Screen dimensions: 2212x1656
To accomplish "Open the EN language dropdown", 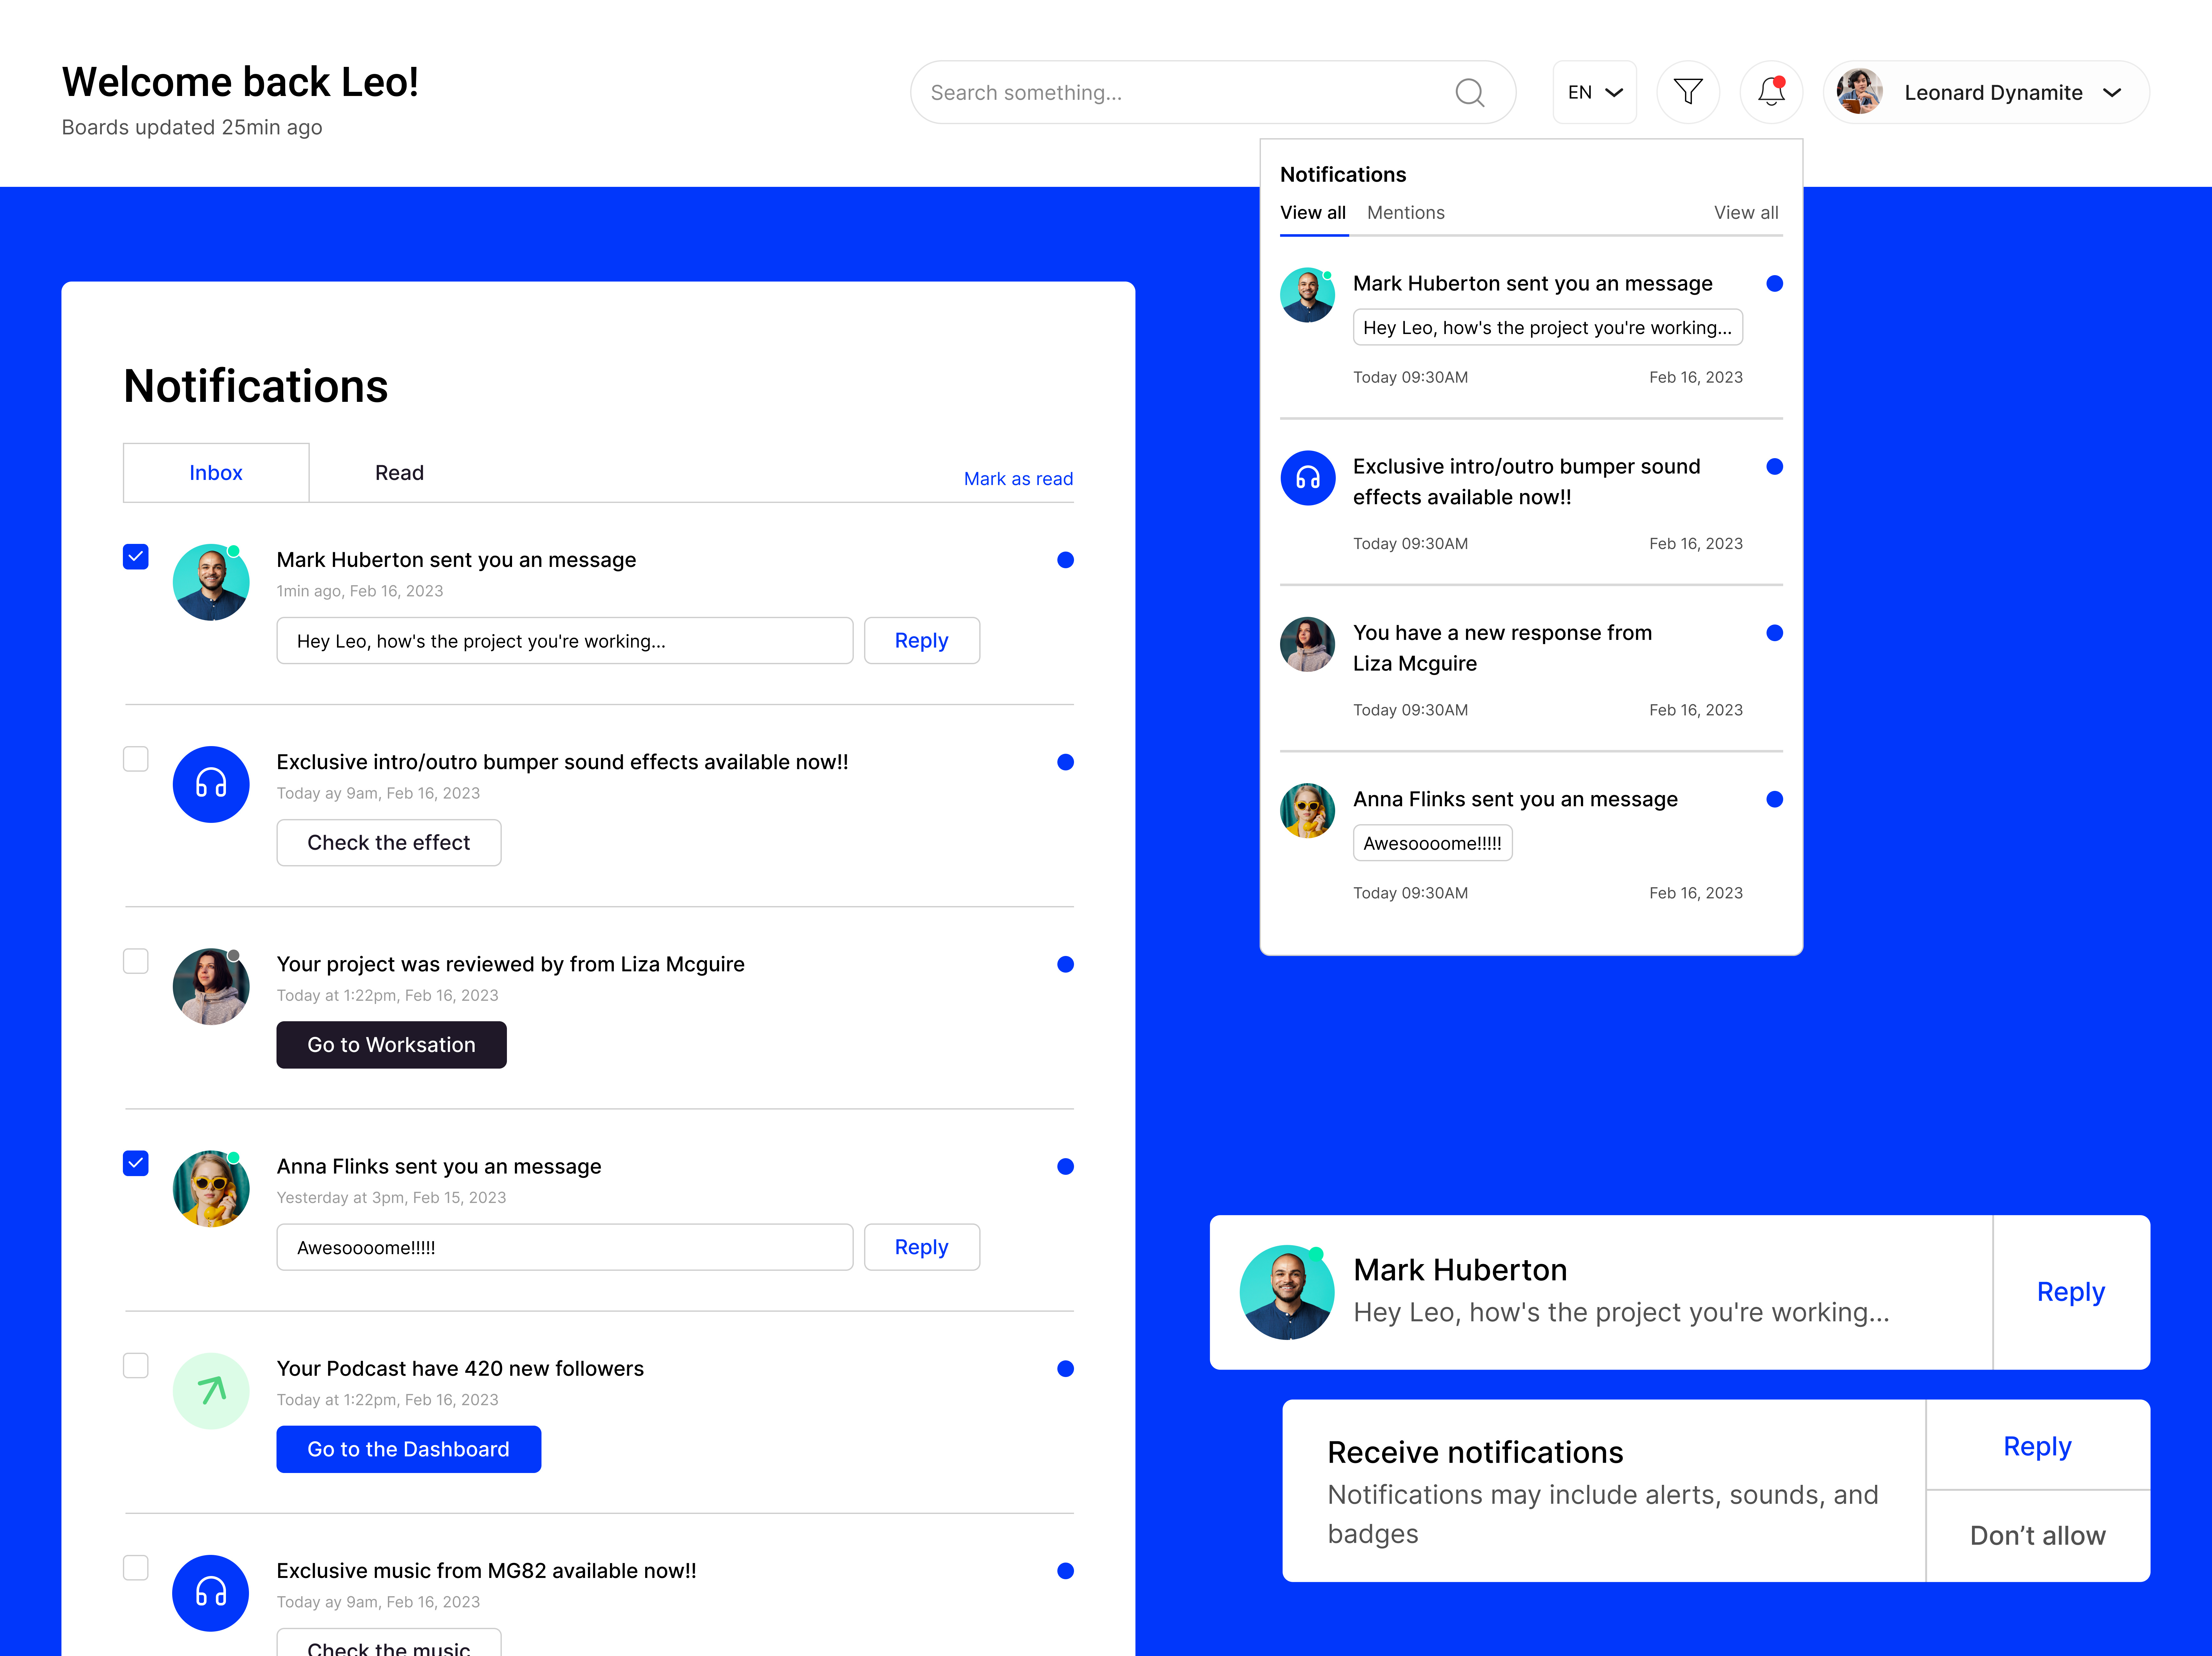I will pos(1594,92).
